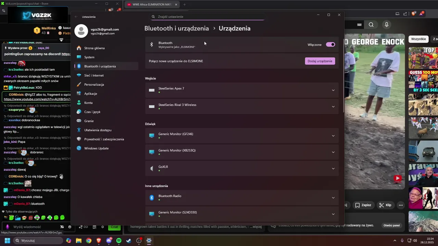Viewport: 438px width, 246px height.
Task: Go back using Settings back arrow
Action: pyautogui.click(x=76, y=17)
